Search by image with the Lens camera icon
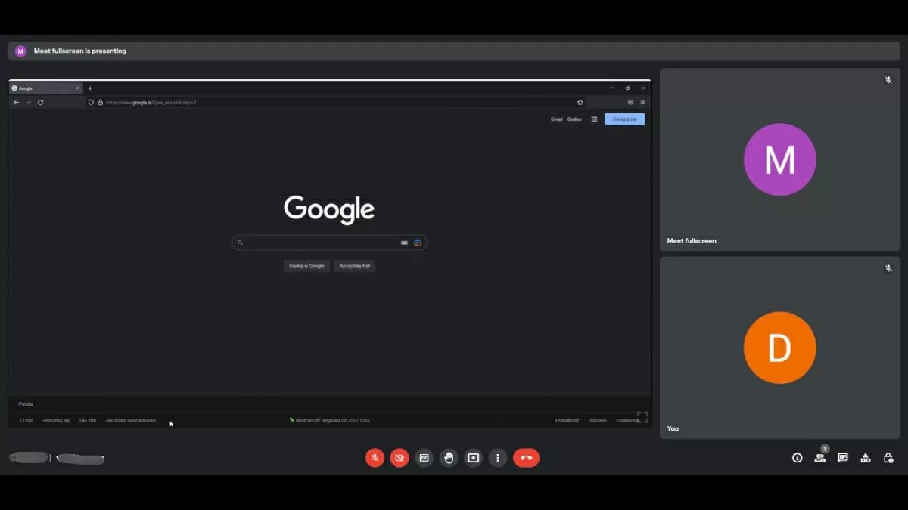908x510 pixels. pyautogui.click(x=418, y=243)
